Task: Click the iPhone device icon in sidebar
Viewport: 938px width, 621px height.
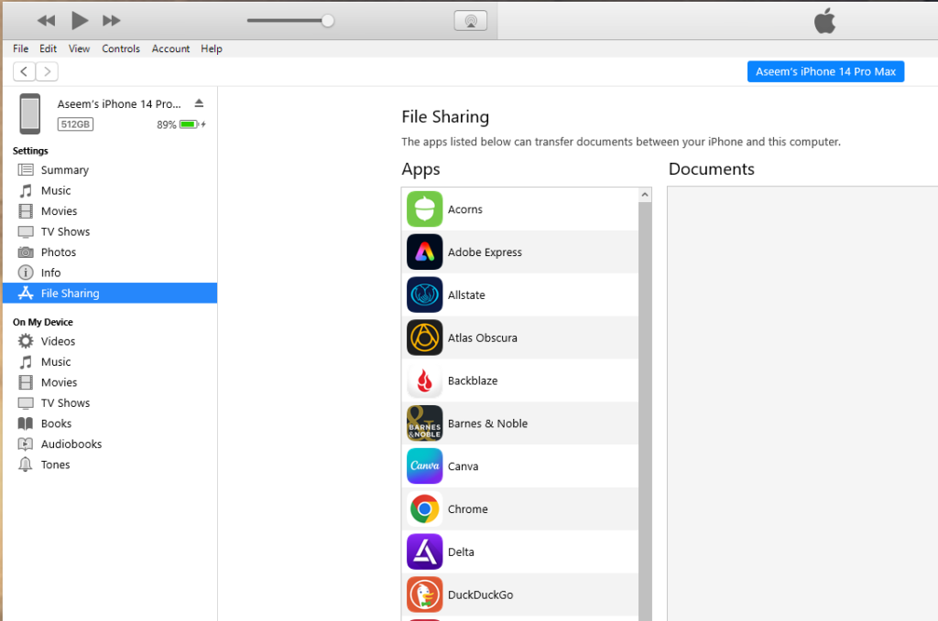Action: tap(30, 113)
